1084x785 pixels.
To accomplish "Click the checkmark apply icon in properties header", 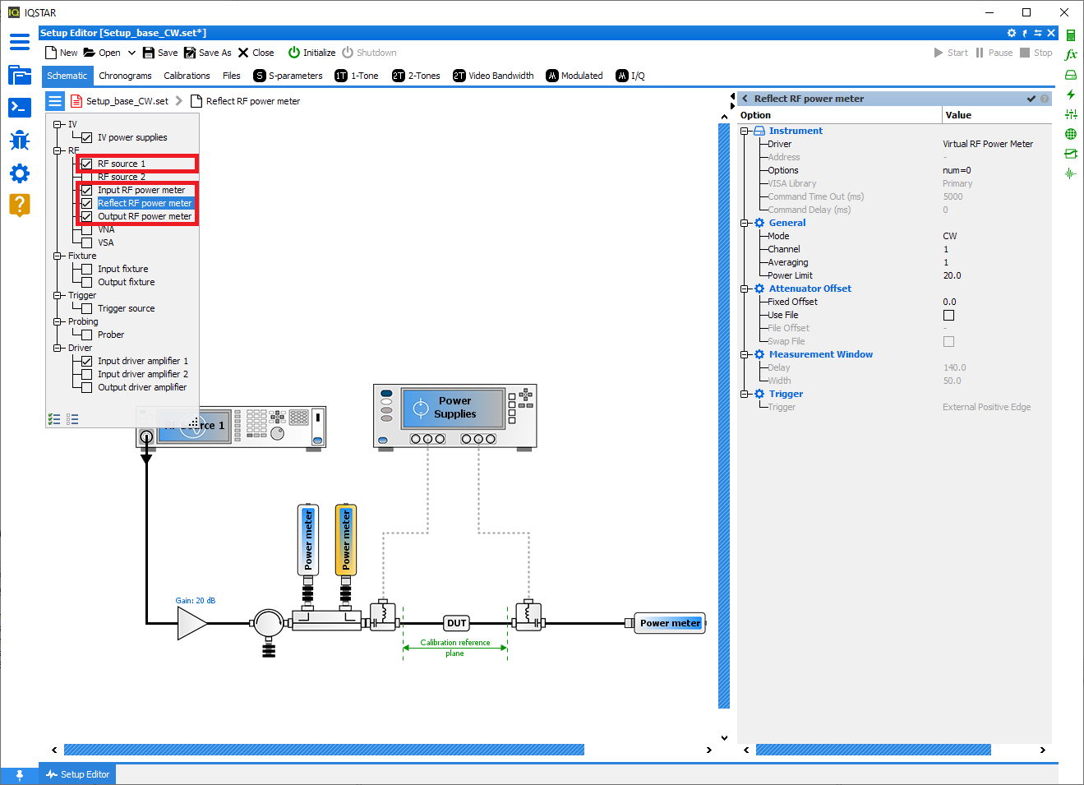I will click(1031, 99).
